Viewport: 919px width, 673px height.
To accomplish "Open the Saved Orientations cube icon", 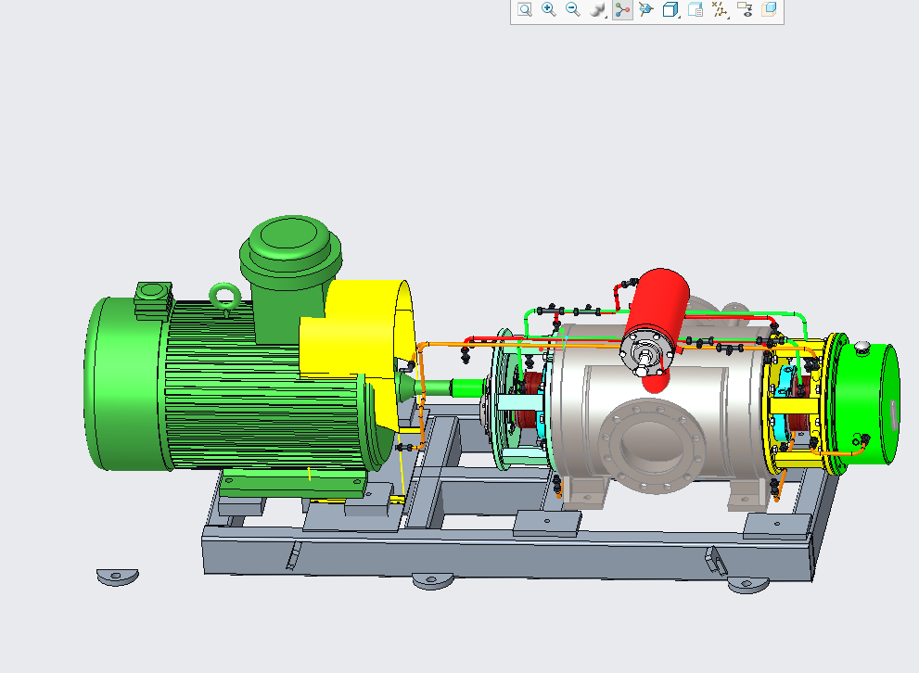I will coord(670,9).
